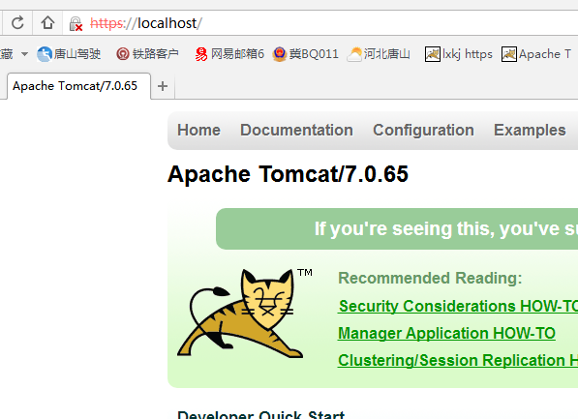Open the Apache T bookmark
Viewport: 578px width, 419px height.
pyautogui.click(x=536, y=54)
